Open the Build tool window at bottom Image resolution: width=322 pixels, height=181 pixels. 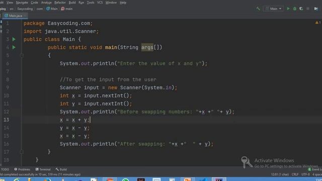coord(61,169)
